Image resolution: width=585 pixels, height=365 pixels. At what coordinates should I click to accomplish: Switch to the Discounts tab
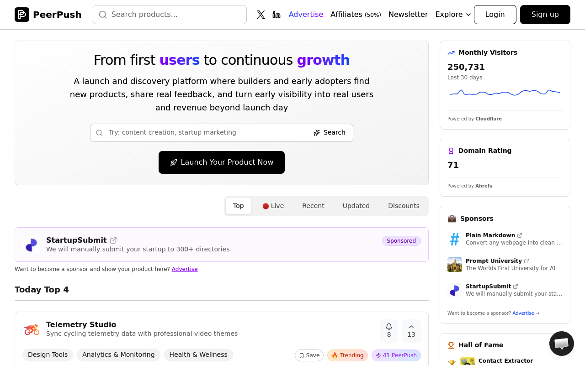click(404, 206)
